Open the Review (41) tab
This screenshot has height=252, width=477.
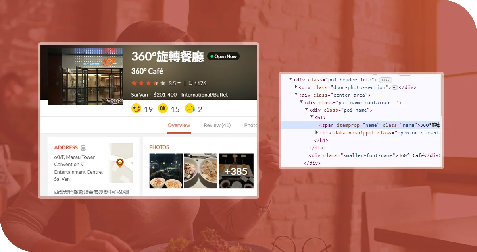pos(217,125)
